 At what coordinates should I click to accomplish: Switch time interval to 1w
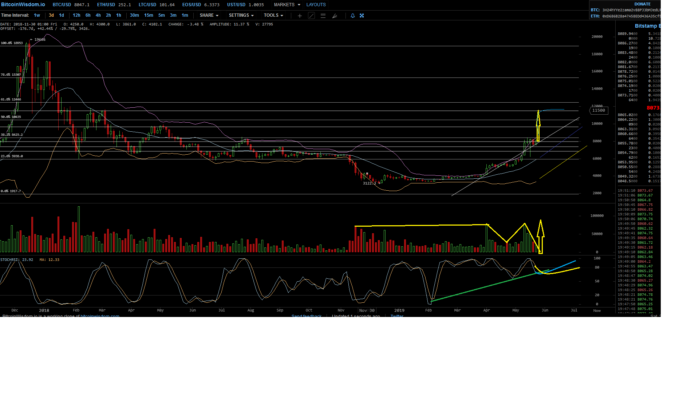pyautogui.click(x=37, y=15)
